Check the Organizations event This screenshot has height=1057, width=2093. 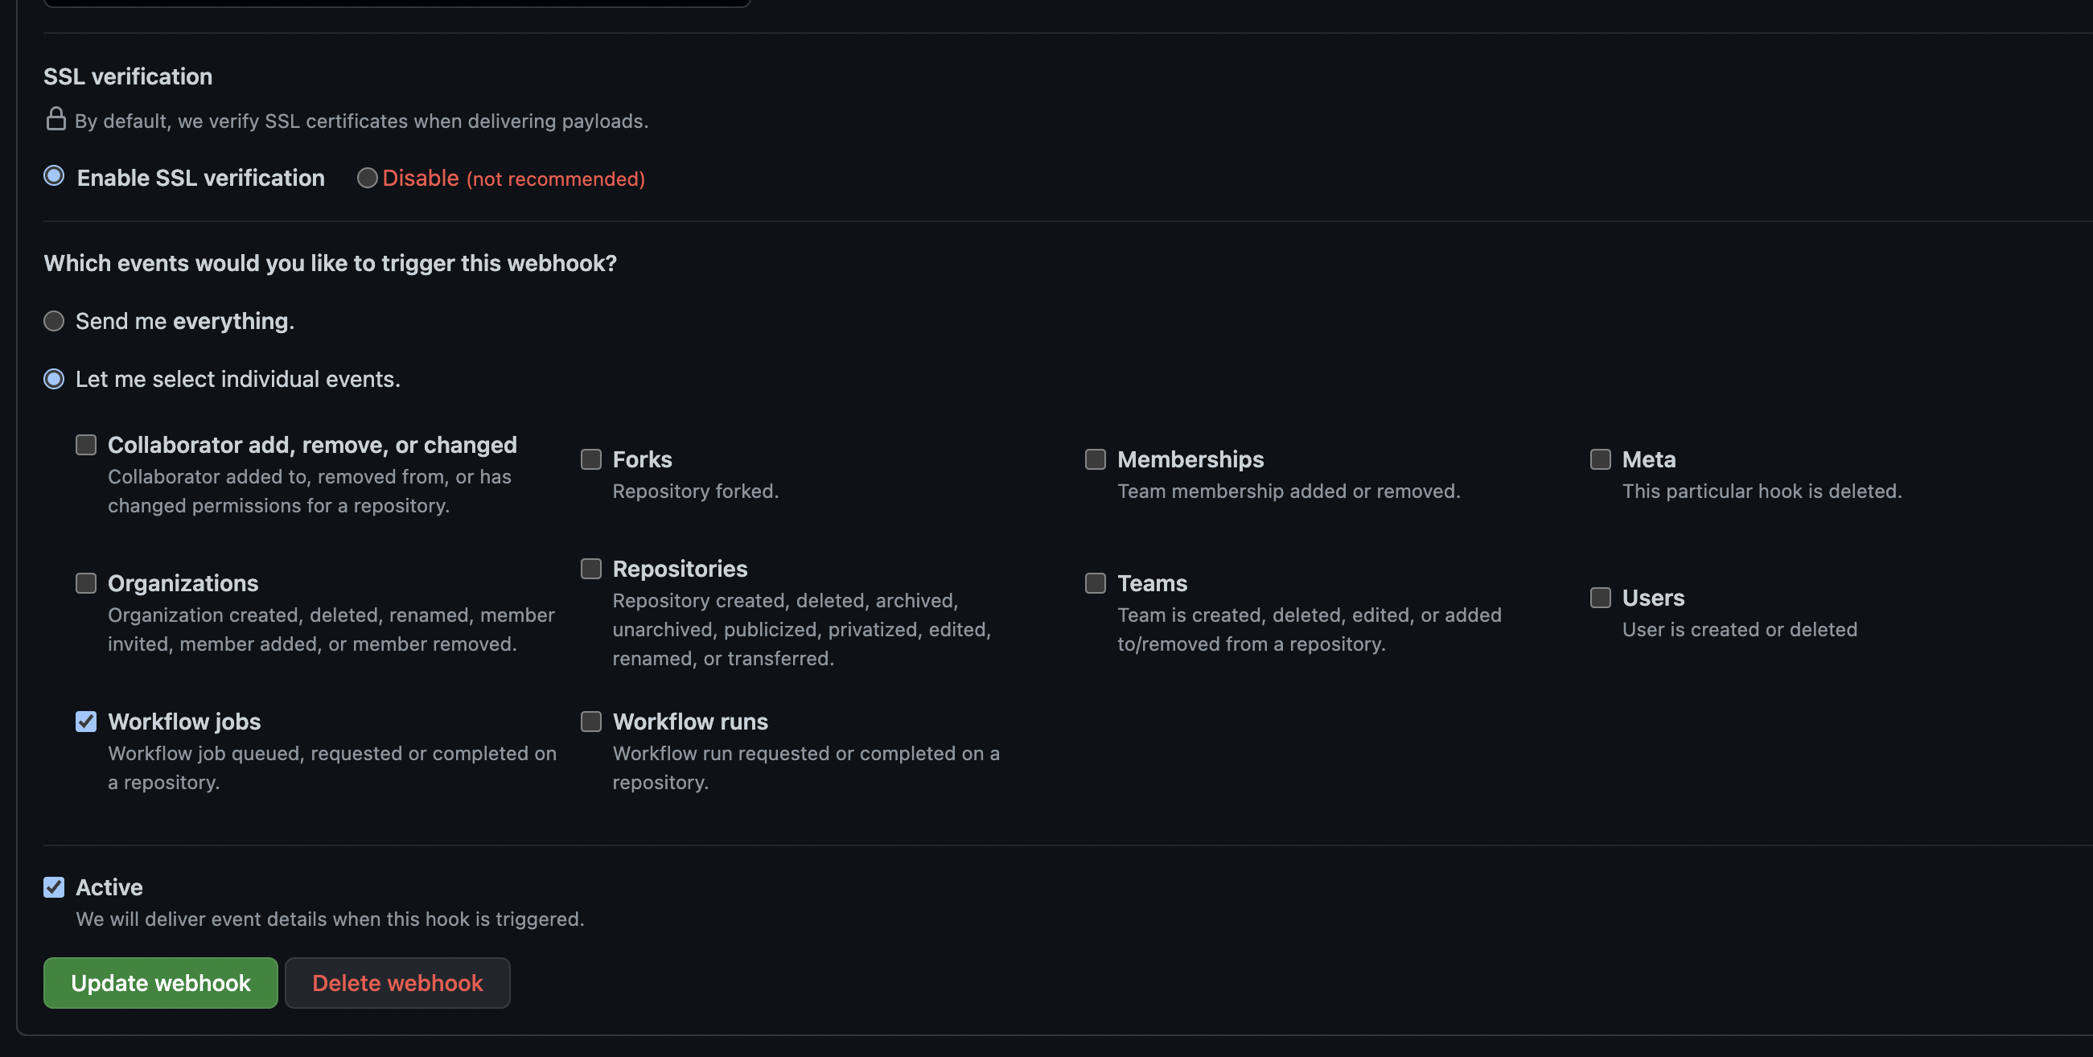tap(85, 582)
